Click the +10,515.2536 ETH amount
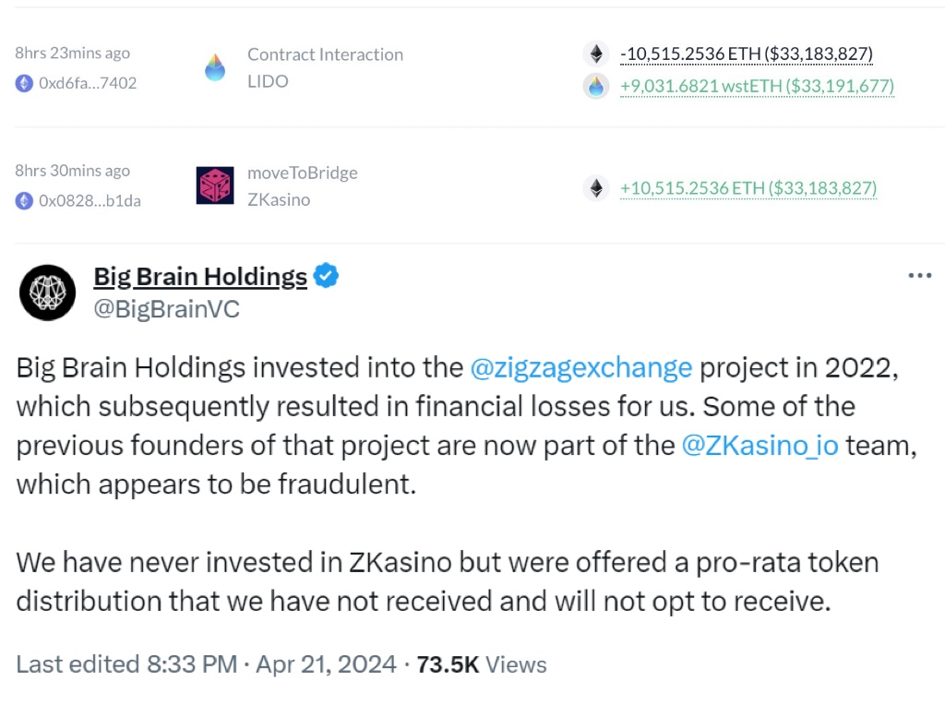 [x=748, y=188]
